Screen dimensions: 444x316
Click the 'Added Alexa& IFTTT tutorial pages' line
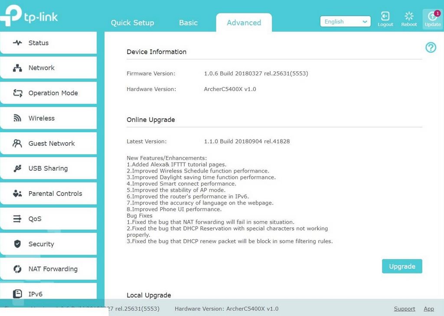(x=176, y=165)
